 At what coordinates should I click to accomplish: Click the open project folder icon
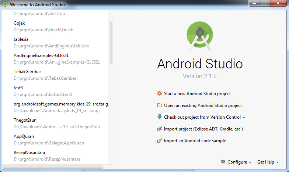coord(159,105)
